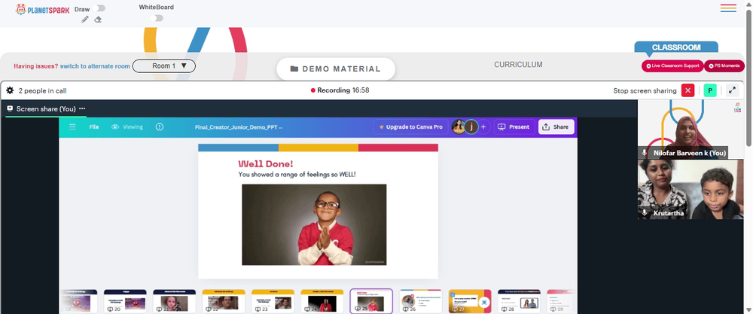Open call settings gear icon
The width and height of the screenshot is (753, 314).
pos(10,90)
